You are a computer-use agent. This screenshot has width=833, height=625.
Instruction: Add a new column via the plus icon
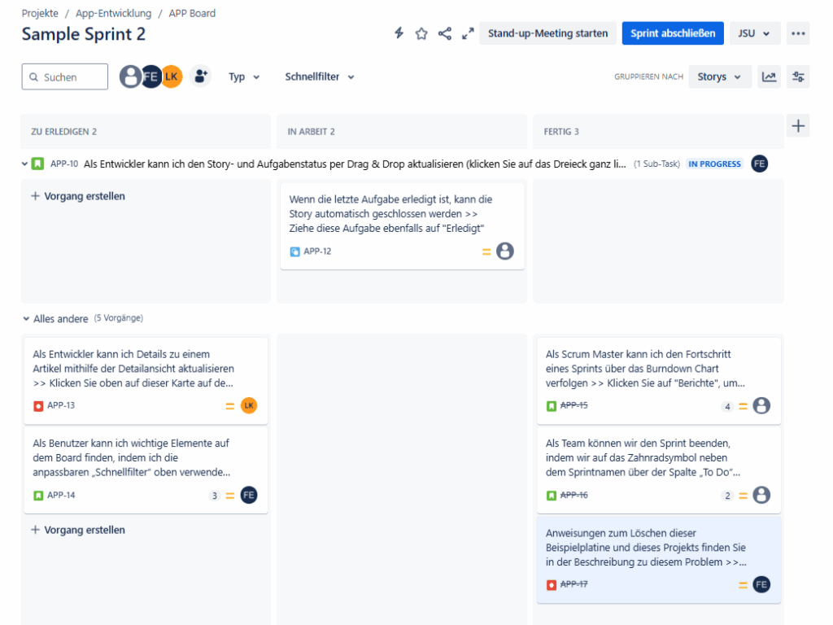[x=798, y=125]
